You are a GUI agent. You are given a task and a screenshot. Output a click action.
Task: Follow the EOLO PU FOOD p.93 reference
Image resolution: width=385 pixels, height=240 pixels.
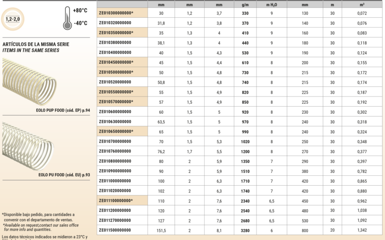coord(64,175)
